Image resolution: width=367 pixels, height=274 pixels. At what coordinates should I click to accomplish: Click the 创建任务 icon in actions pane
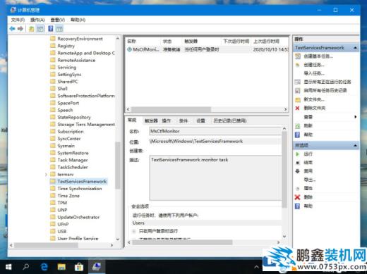click(x=298, y=65)
